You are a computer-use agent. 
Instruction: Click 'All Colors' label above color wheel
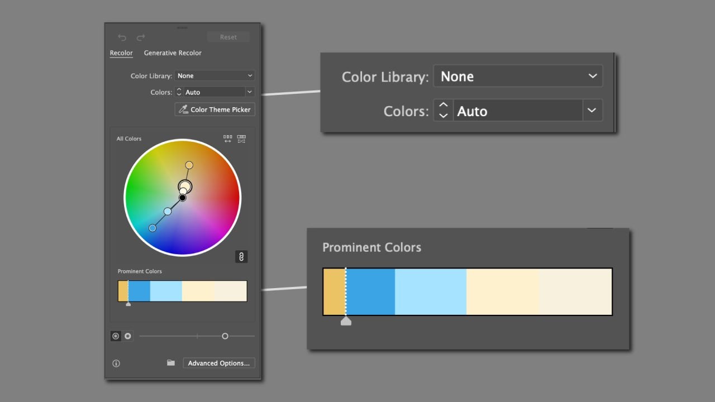coord(129,138)
